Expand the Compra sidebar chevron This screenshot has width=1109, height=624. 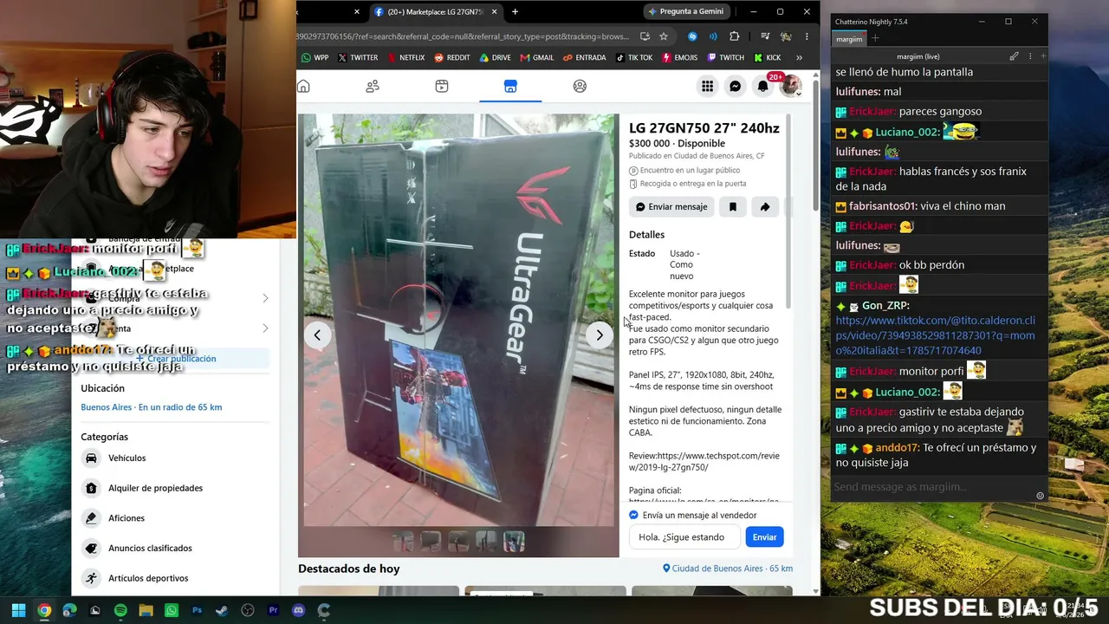coord(265,298)
